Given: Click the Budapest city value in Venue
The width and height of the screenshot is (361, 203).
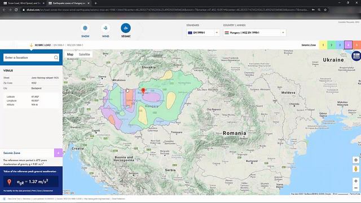Looking at the screenshot, I should [36, 89].
